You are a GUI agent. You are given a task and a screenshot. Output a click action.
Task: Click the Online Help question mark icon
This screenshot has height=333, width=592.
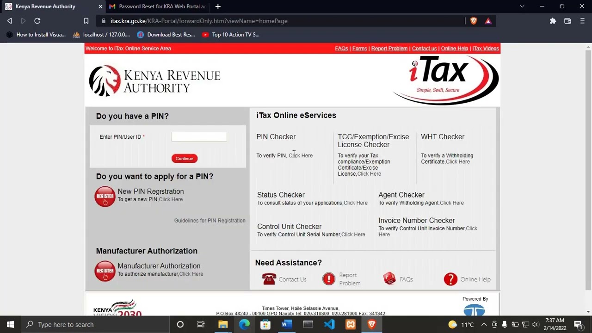[x=450, y=279]
